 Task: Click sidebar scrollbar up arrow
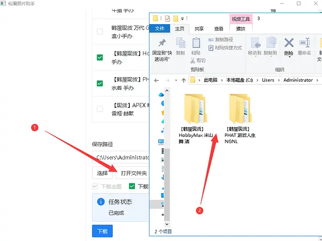pyautogui.click(x=167, y=91)
